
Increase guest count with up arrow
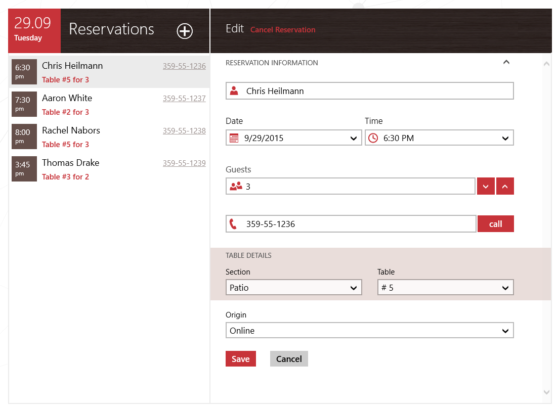pyautogui.click(x=505, y=186)
